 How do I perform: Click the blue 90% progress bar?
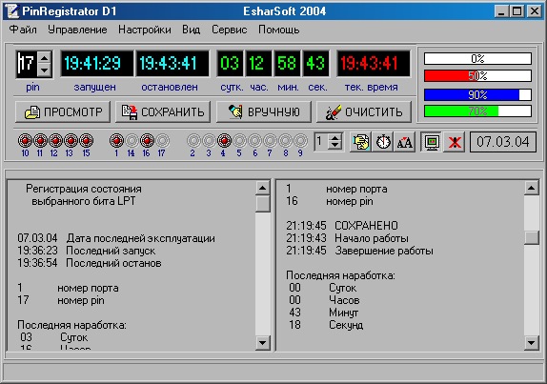pos(477,95)
